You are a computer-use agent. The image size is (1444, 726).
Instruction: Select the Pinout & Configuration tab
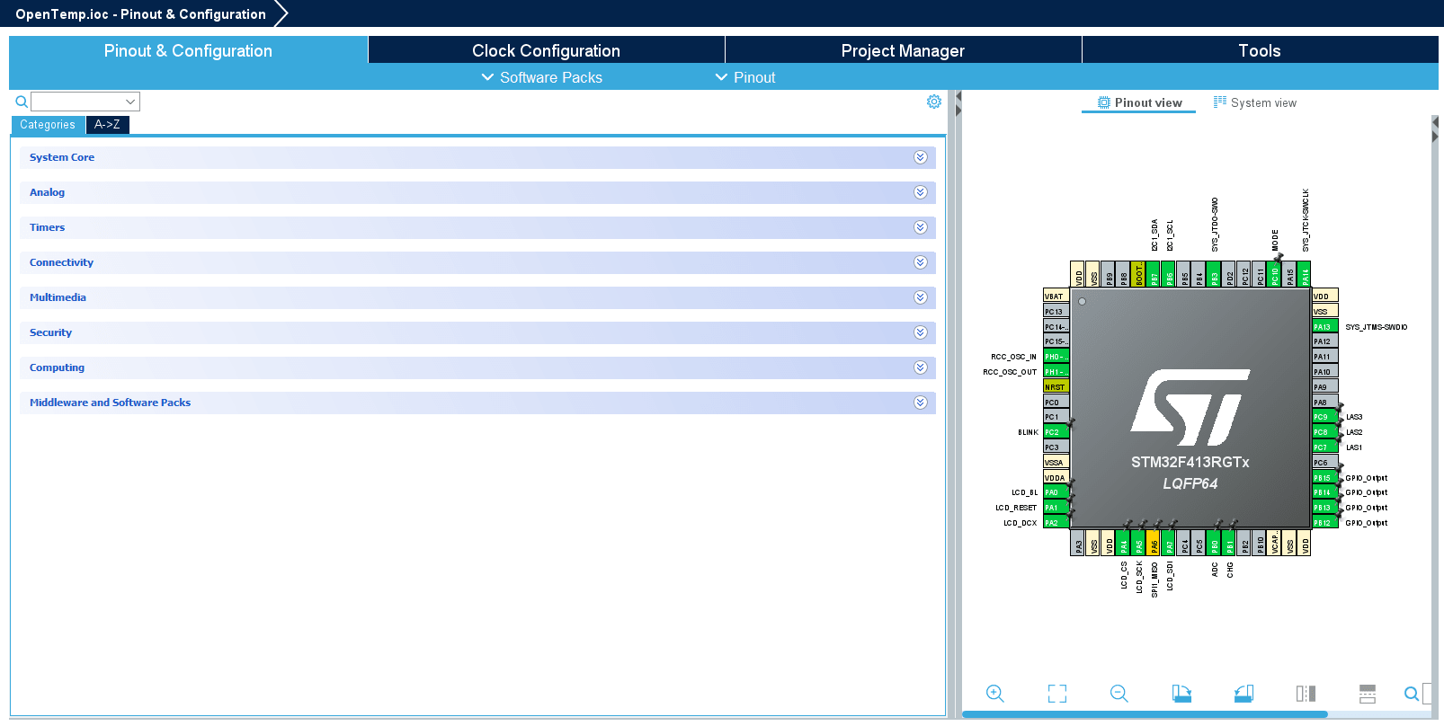point(188,50)
